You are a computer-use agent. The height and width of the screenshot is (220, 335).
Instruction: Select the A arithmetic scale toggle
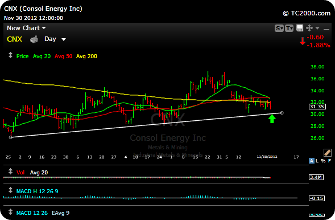click(x=312, y=161)
